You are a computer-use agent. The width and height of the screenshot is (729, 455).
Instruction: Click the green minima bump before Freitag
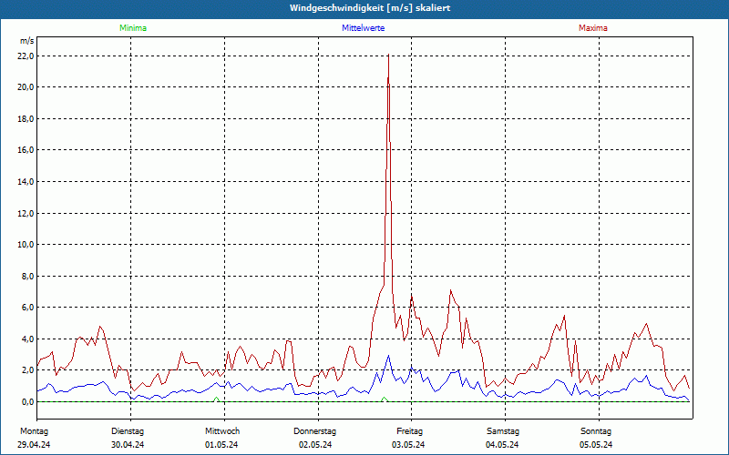coord(384,399)
